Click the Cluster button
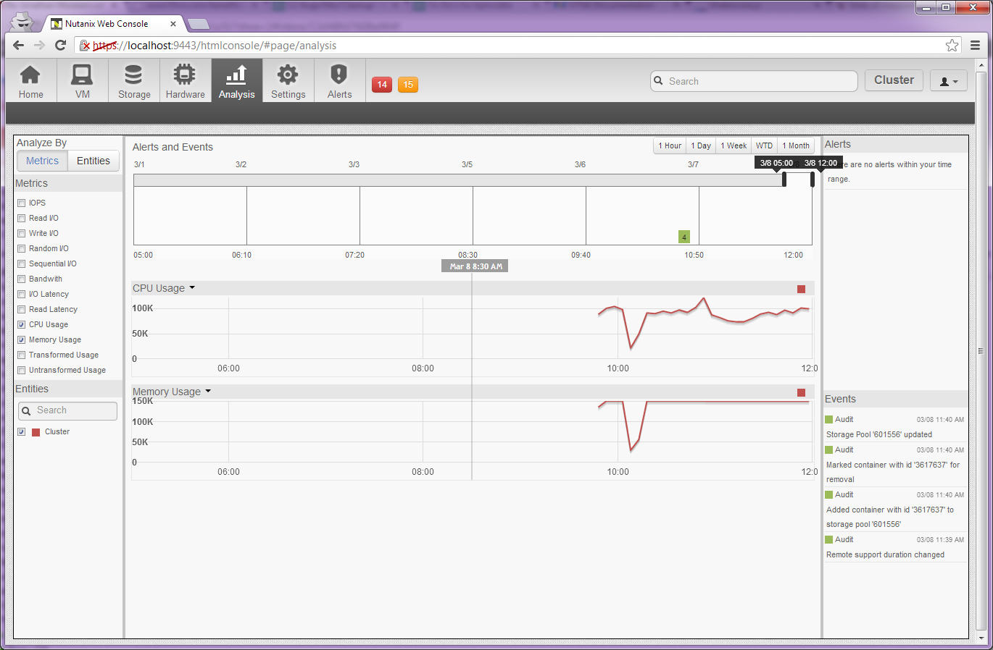993x650 pixels. pyautogui.click(x=894, y=80)
